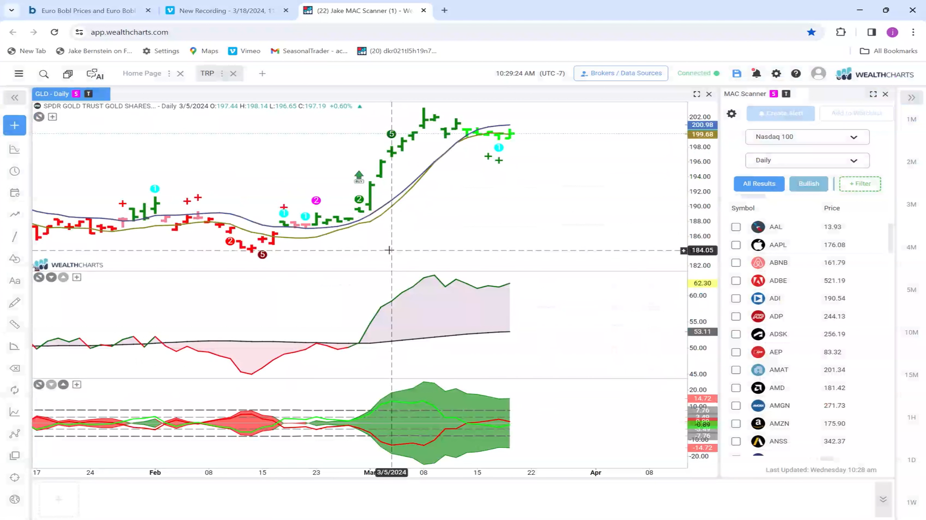The width and height of the screenshot is (926, 520).
Task: Save workspace with the floppy disk icon
Action: [736, 73]
